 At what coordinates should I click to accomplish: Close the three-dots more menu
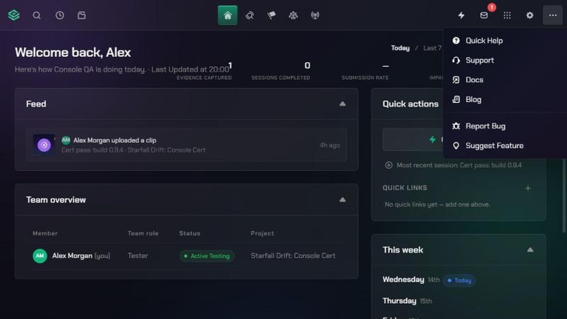coord(553,15)
